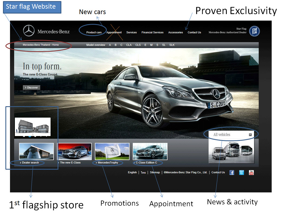Click the In top form. headline
Image resolution: width=286 pixels, height=213 pixels.
click(x=42, y=66)
